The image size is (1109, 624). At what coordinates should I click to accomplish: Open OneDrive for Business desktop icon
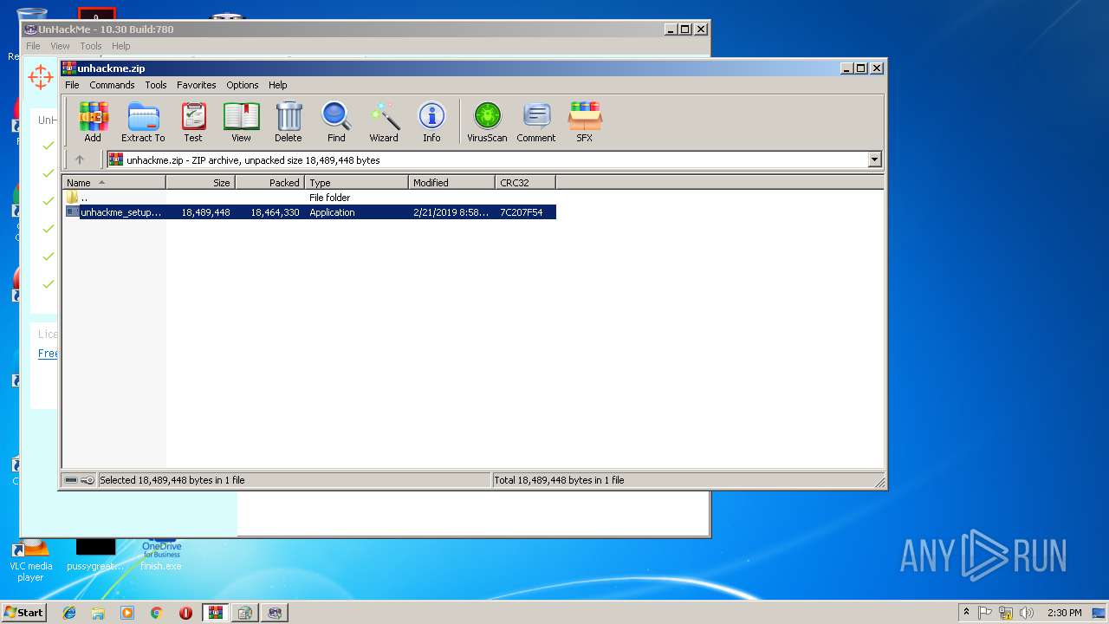[x=162, y=553]
